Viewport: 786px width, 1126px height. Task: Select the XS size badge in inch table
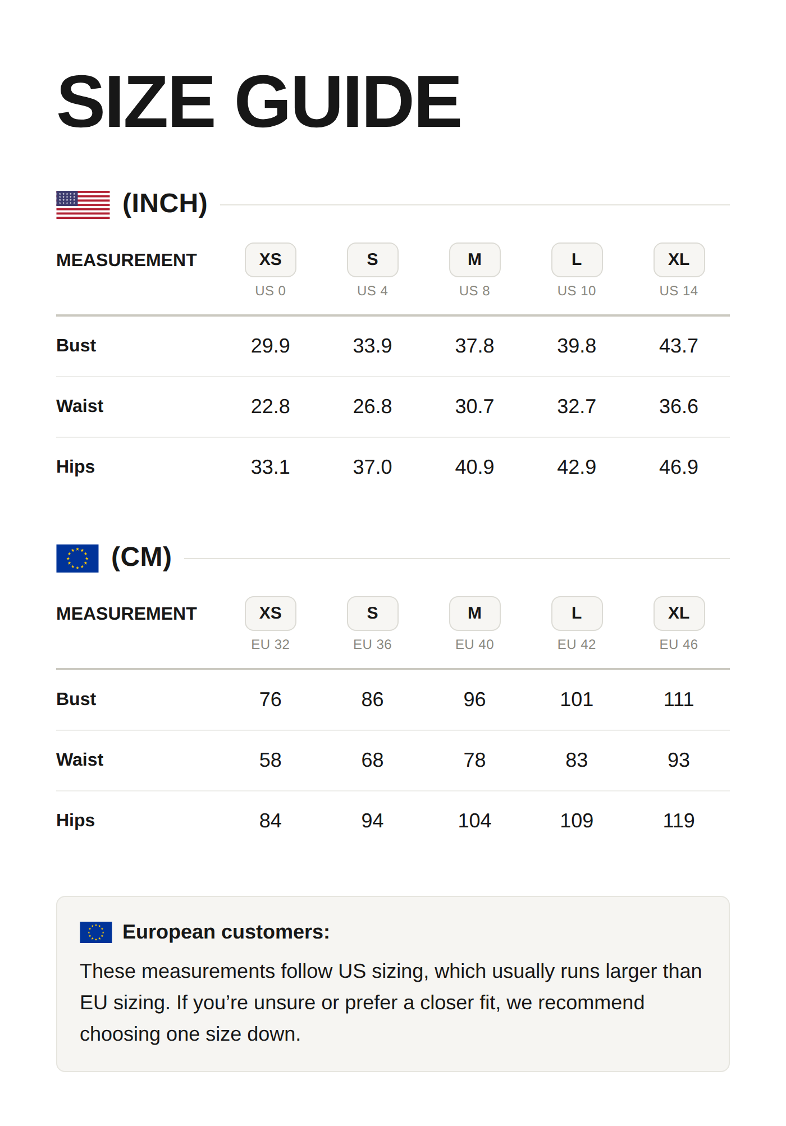click(x=271, y=260)
